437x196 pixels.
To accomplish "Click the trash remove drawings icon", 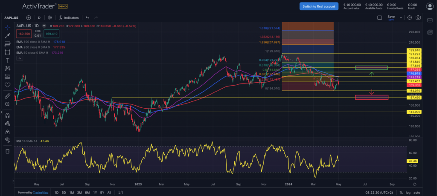I will click(x=8, y=151).
